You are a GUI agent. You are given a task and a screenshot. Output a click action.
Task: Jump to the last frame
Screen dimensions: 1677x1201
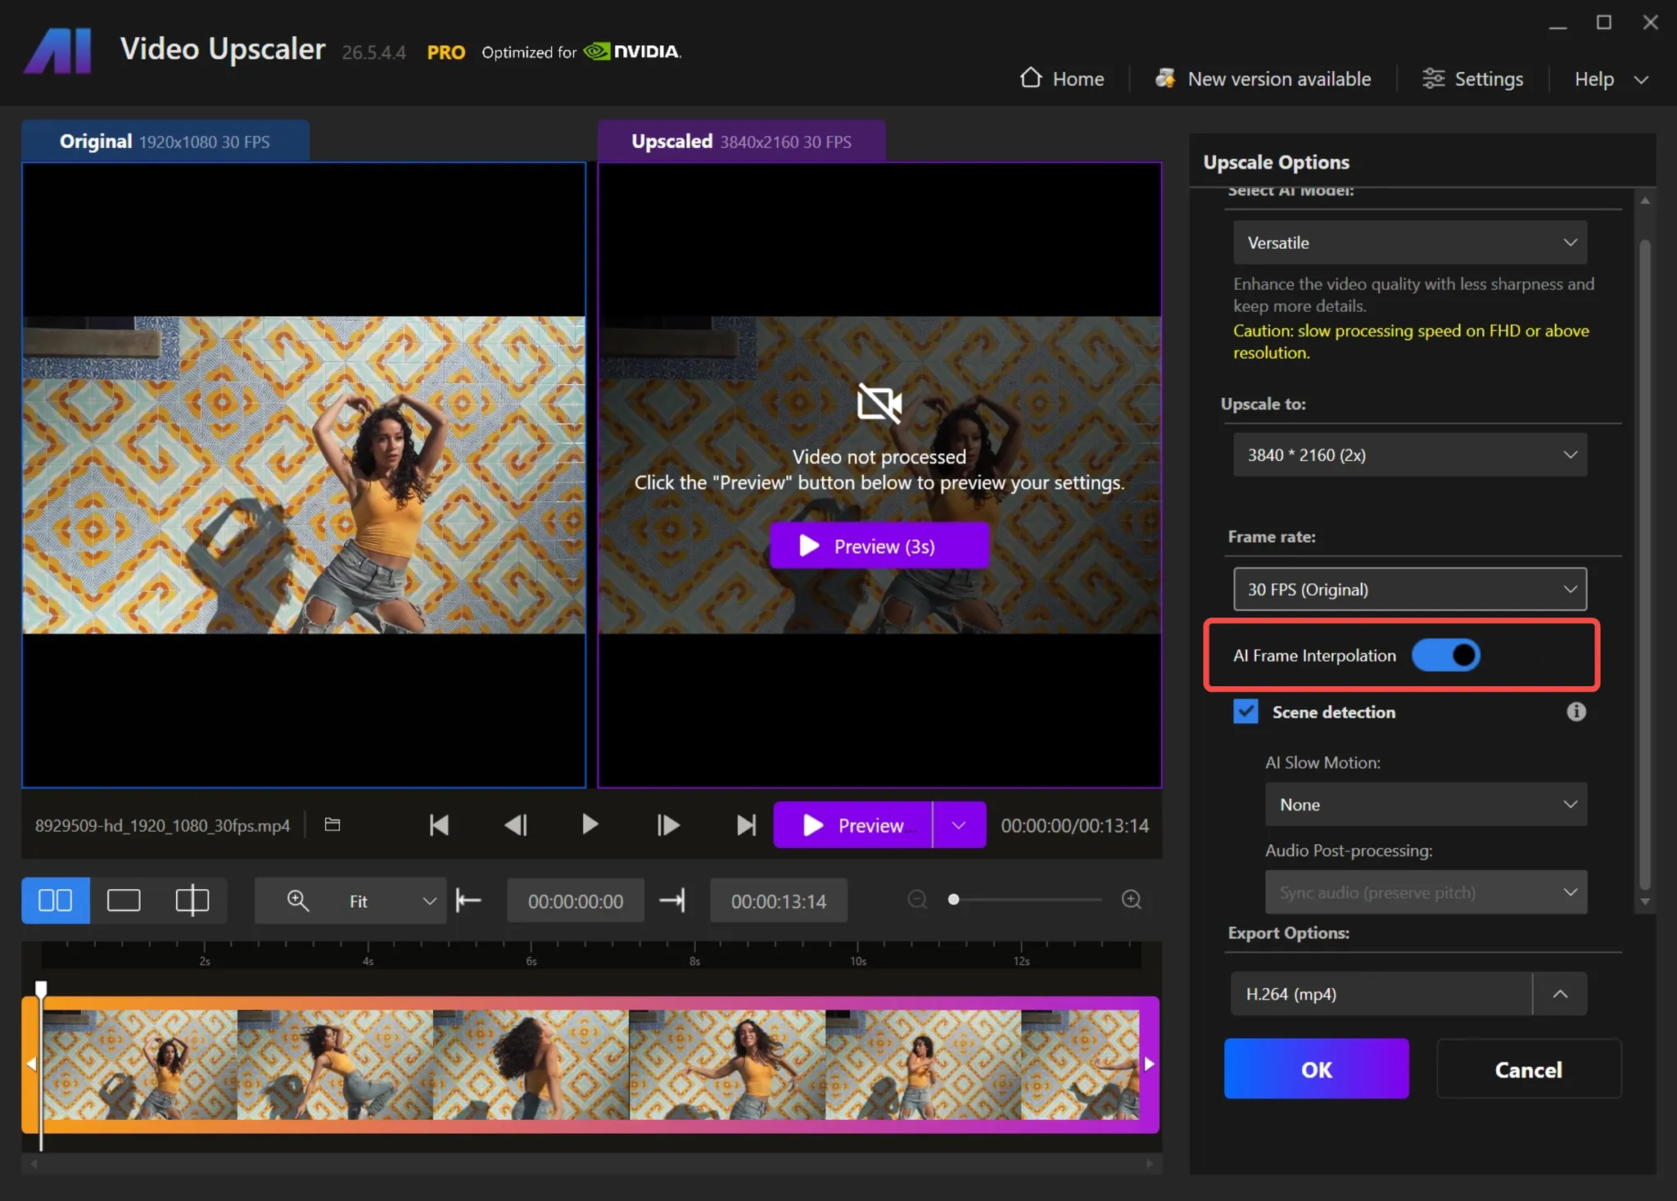744,824
